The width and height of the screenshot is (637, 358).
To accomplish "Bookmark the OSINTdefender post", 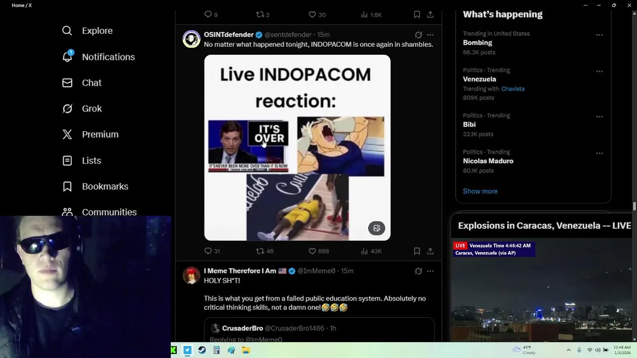I will [417, 251].
